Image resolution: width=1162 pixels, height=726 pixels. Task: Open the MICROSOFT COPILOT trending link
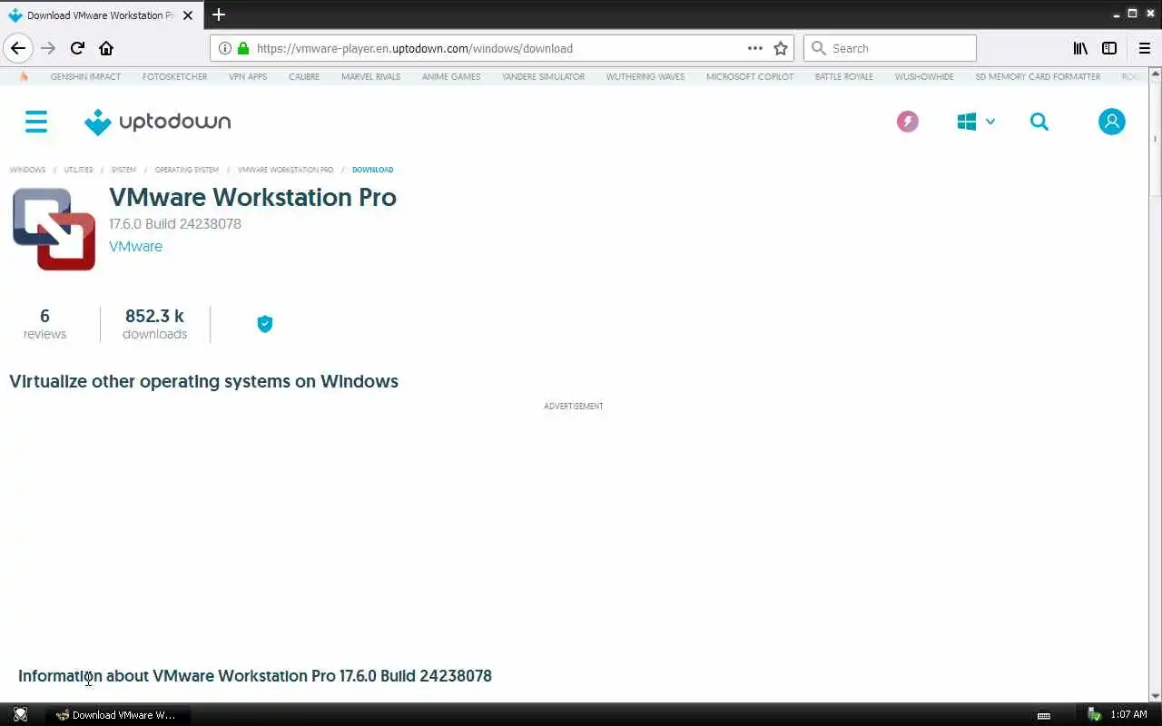pyautogui.click(x=750, y=76)
